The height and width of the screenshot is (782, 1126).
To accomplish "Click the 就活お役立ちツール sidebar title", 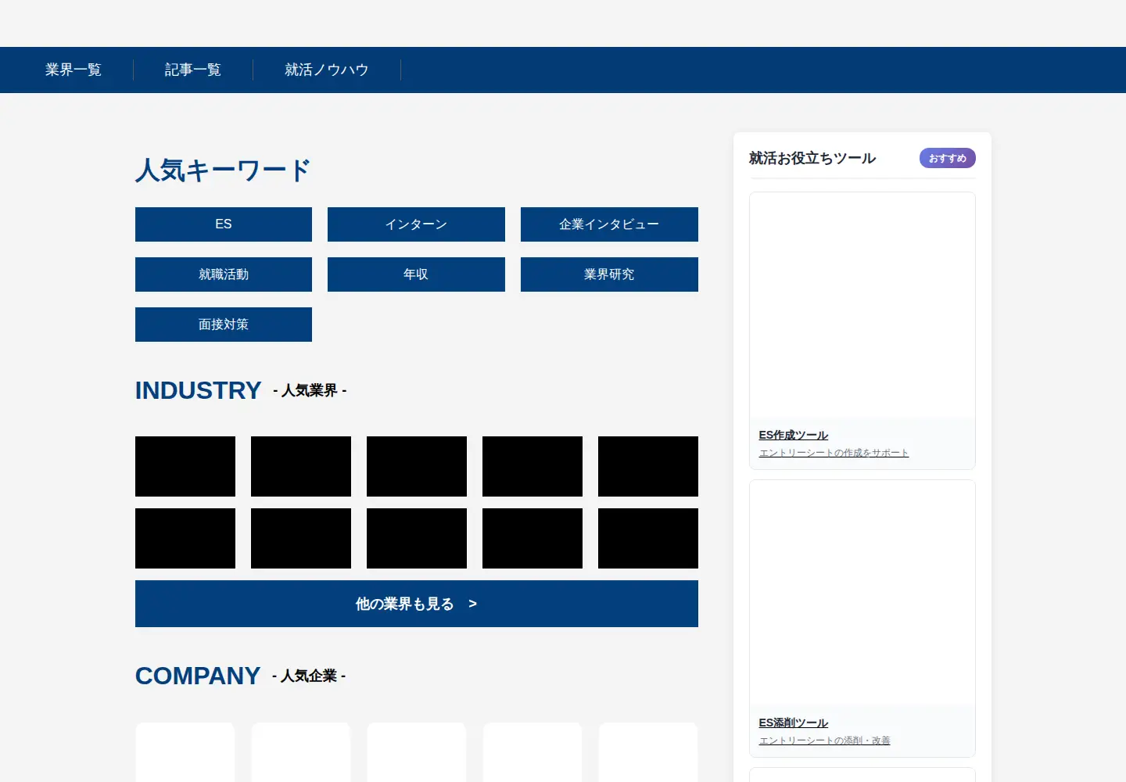I will pyautogui.click(x=812, y=158).
